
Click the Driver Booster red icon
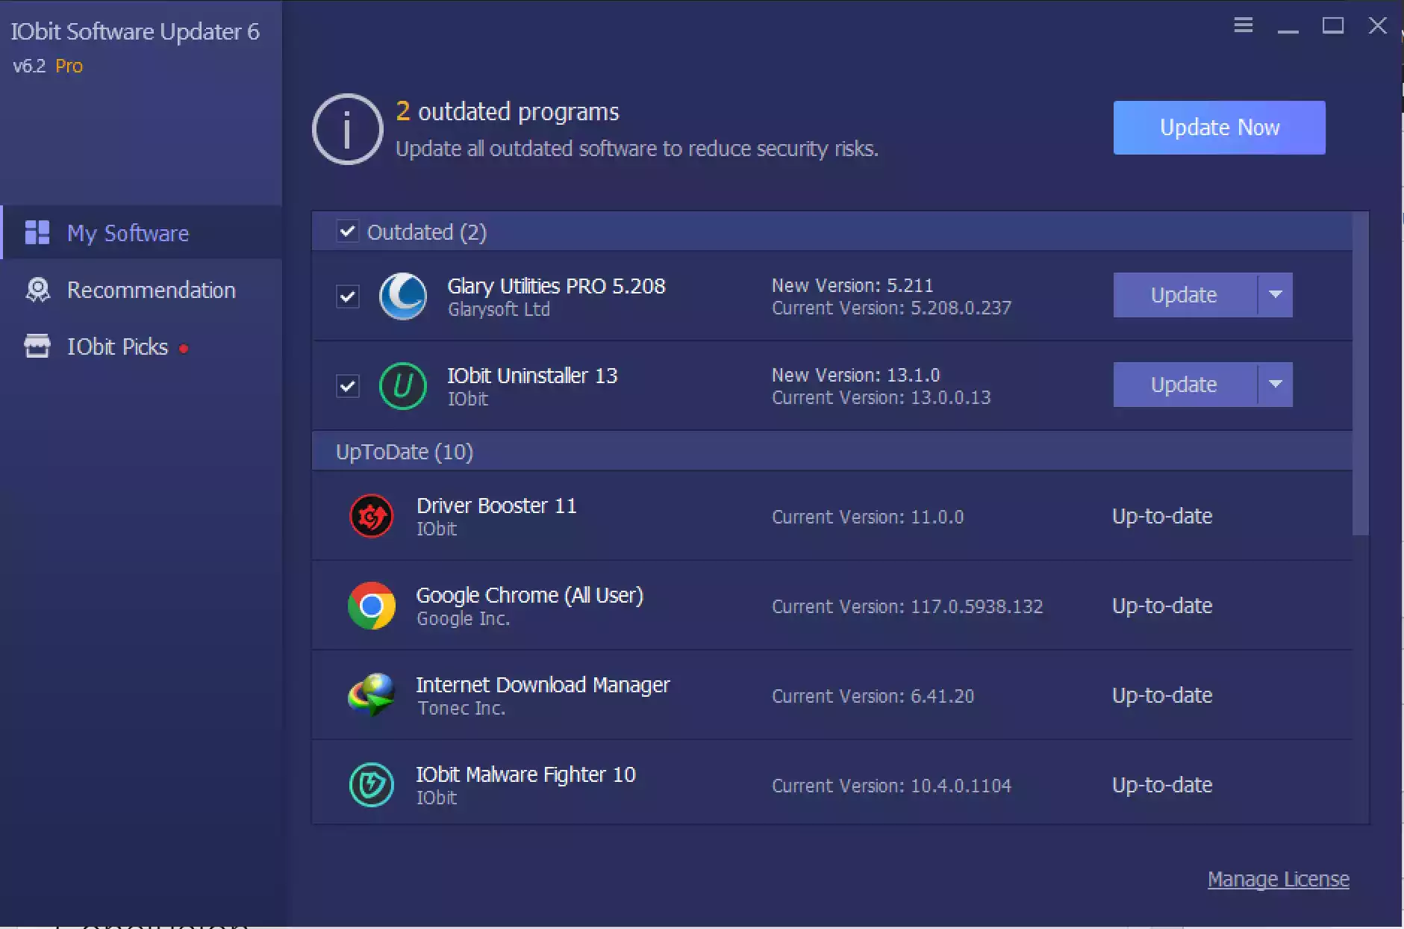pos(372,516)
